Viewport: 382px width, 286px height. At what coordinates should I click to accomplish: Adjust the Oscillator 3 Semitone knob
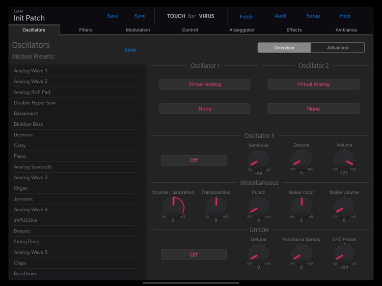coord(258,161)
